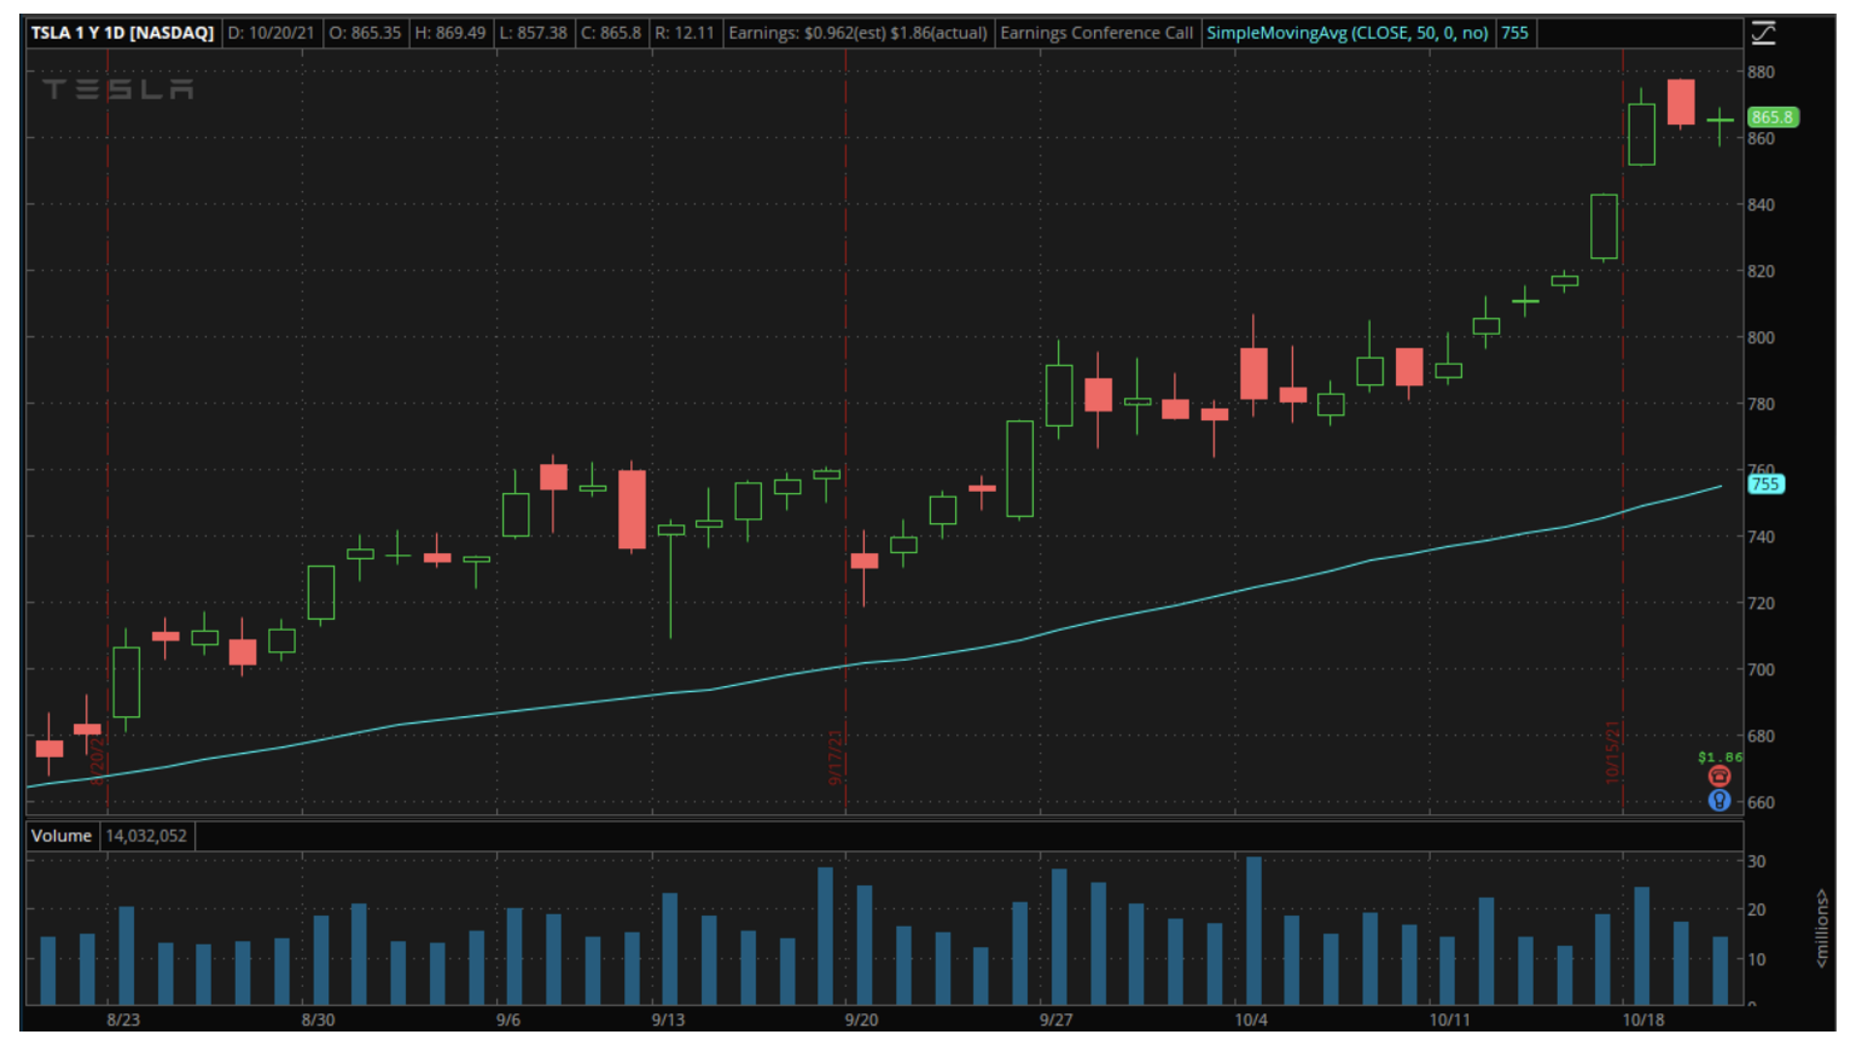Click the 10/18 date axis label

tap(1643, 1020)
